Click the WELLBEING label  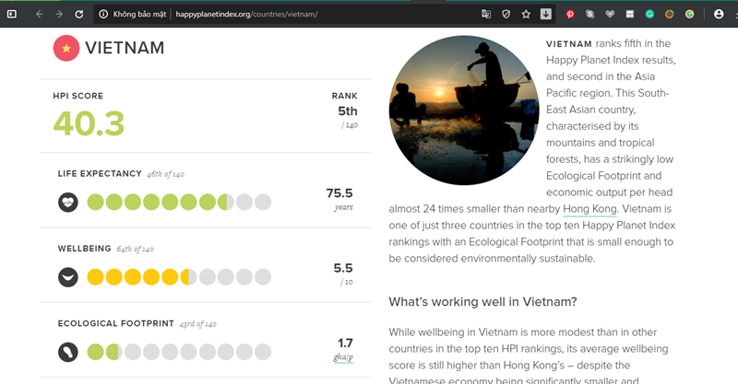(85, 248)
